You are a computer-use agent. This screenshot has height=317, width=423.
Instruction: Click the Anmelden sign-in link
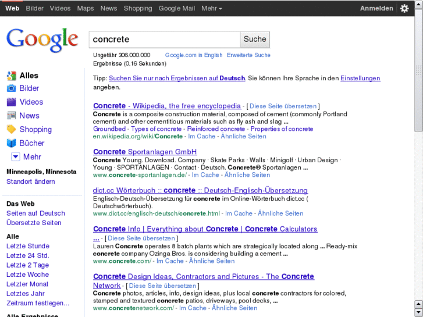[x=376, y=8]
